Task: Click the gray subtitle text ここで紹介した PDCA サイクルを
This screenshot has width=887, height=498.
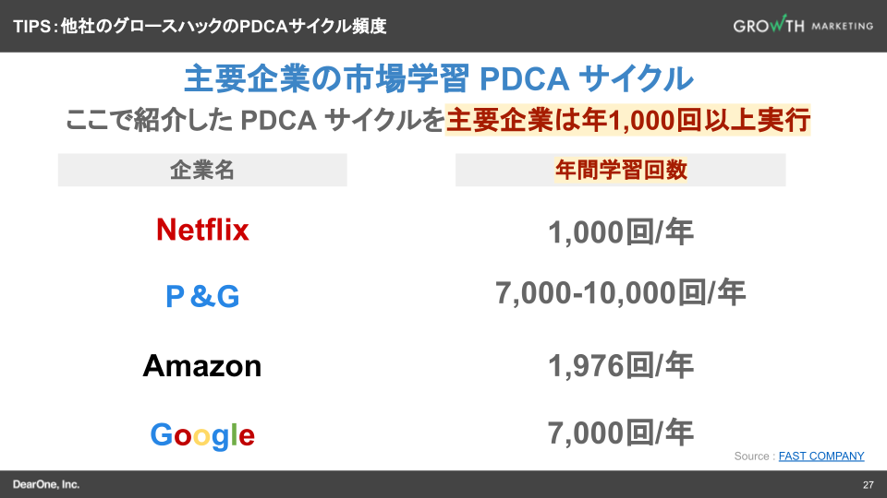Action: coord(254,120)
